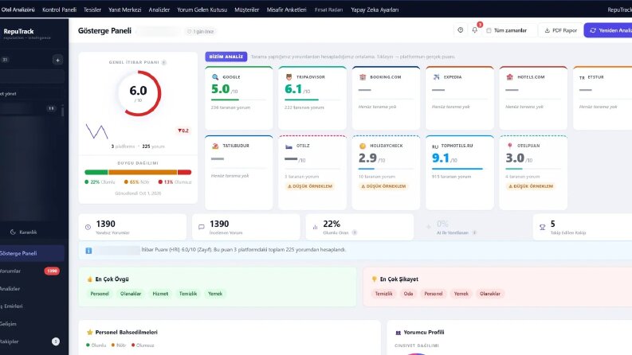Click the blue info icon in banner
632x355 pixels.
pyautogui.click(x=88, y=251)
